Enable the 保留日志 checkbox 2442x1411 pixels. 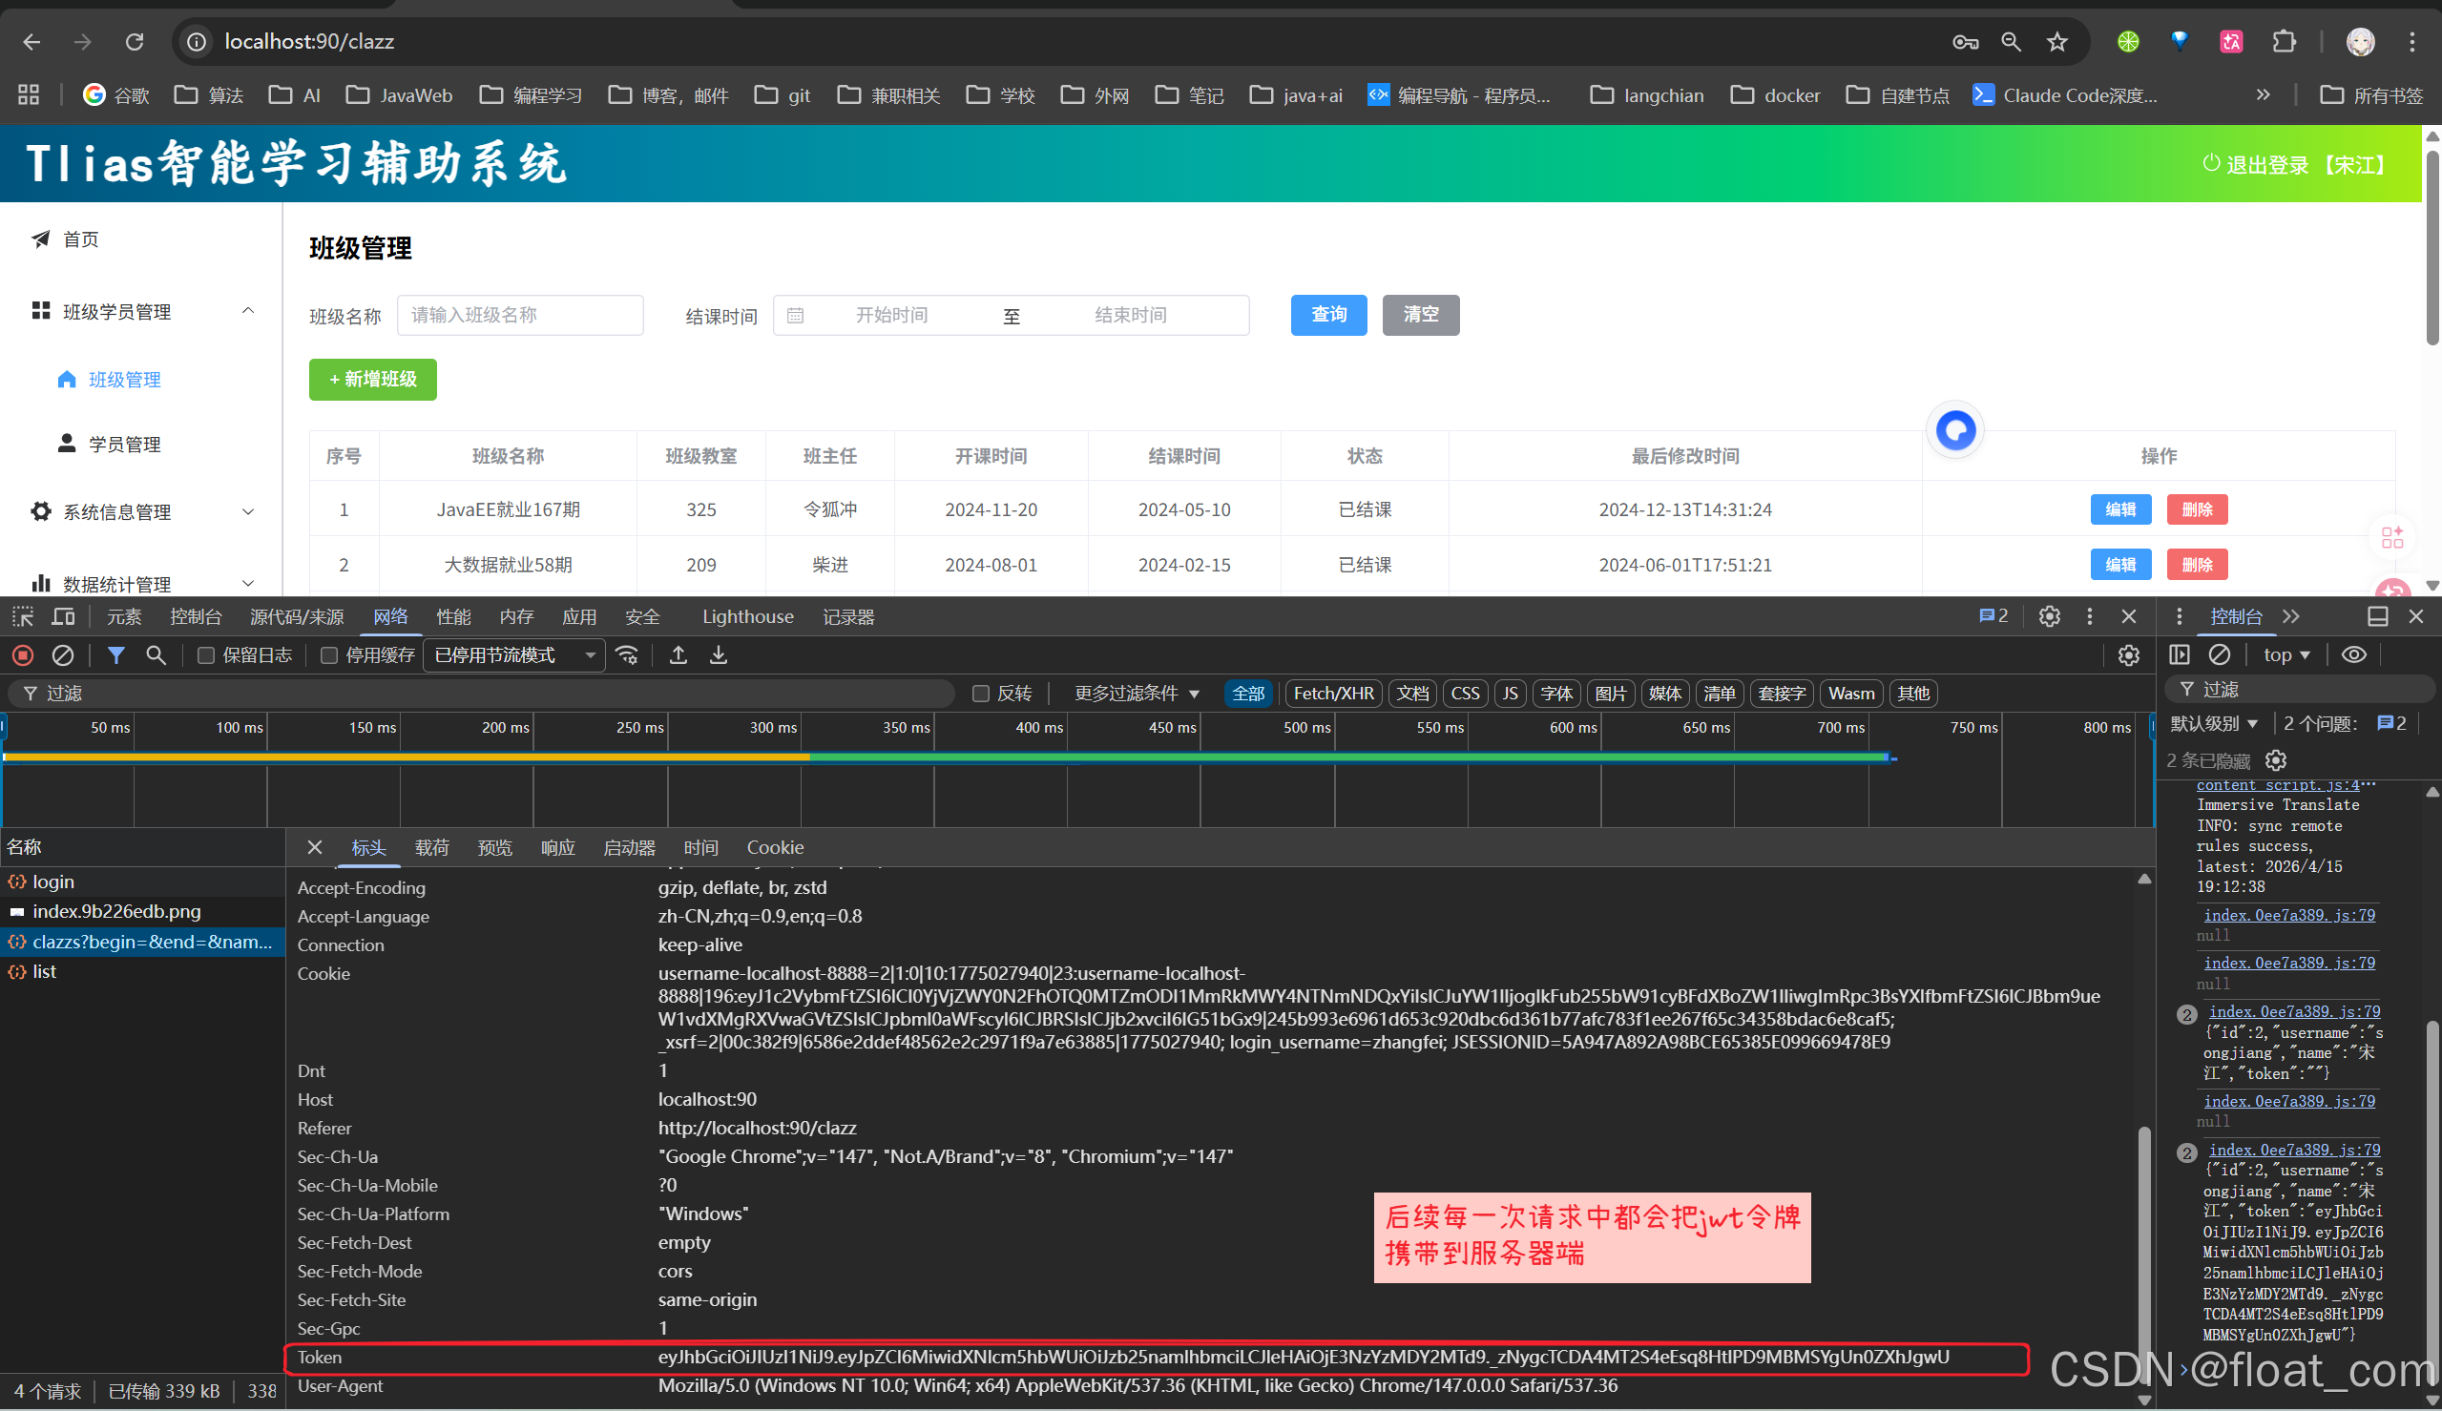pyautogui.click(x=205, y=656)
